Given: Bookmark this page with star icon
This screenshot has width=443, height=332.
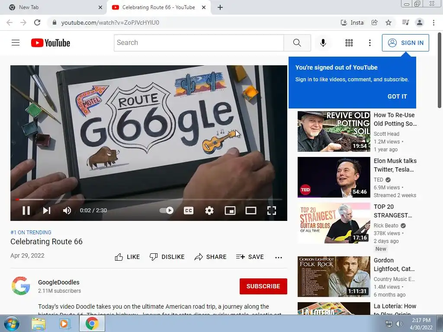Looking at the screenshot, I should coord(388,22).
